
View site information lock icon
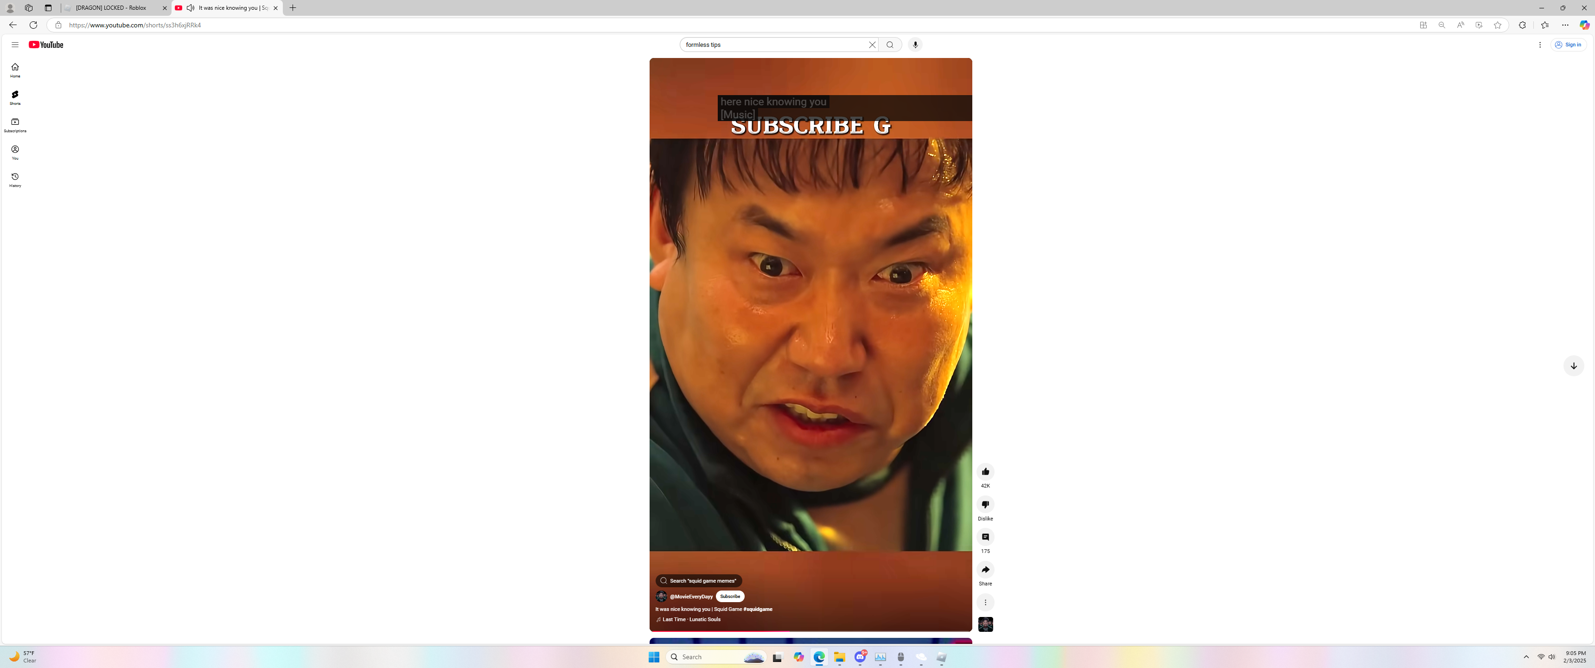(x=58, y=25)
